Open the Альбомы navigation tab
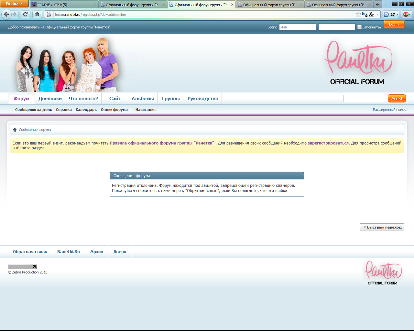The image size is (414, 331). click(143, 99)
